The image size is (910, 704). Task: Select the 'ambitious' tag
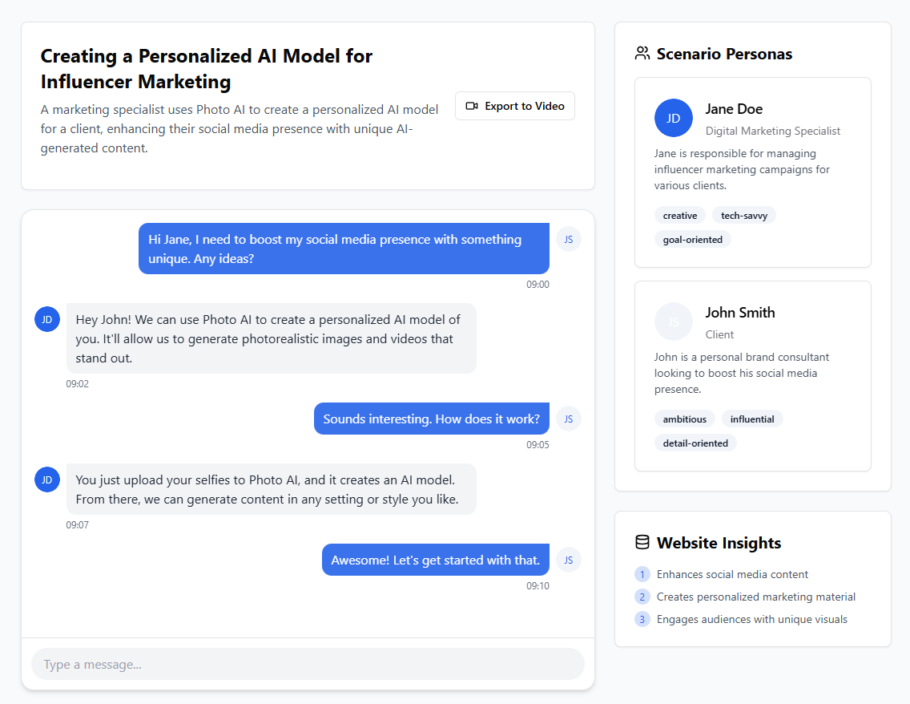[x=685, y=419]
